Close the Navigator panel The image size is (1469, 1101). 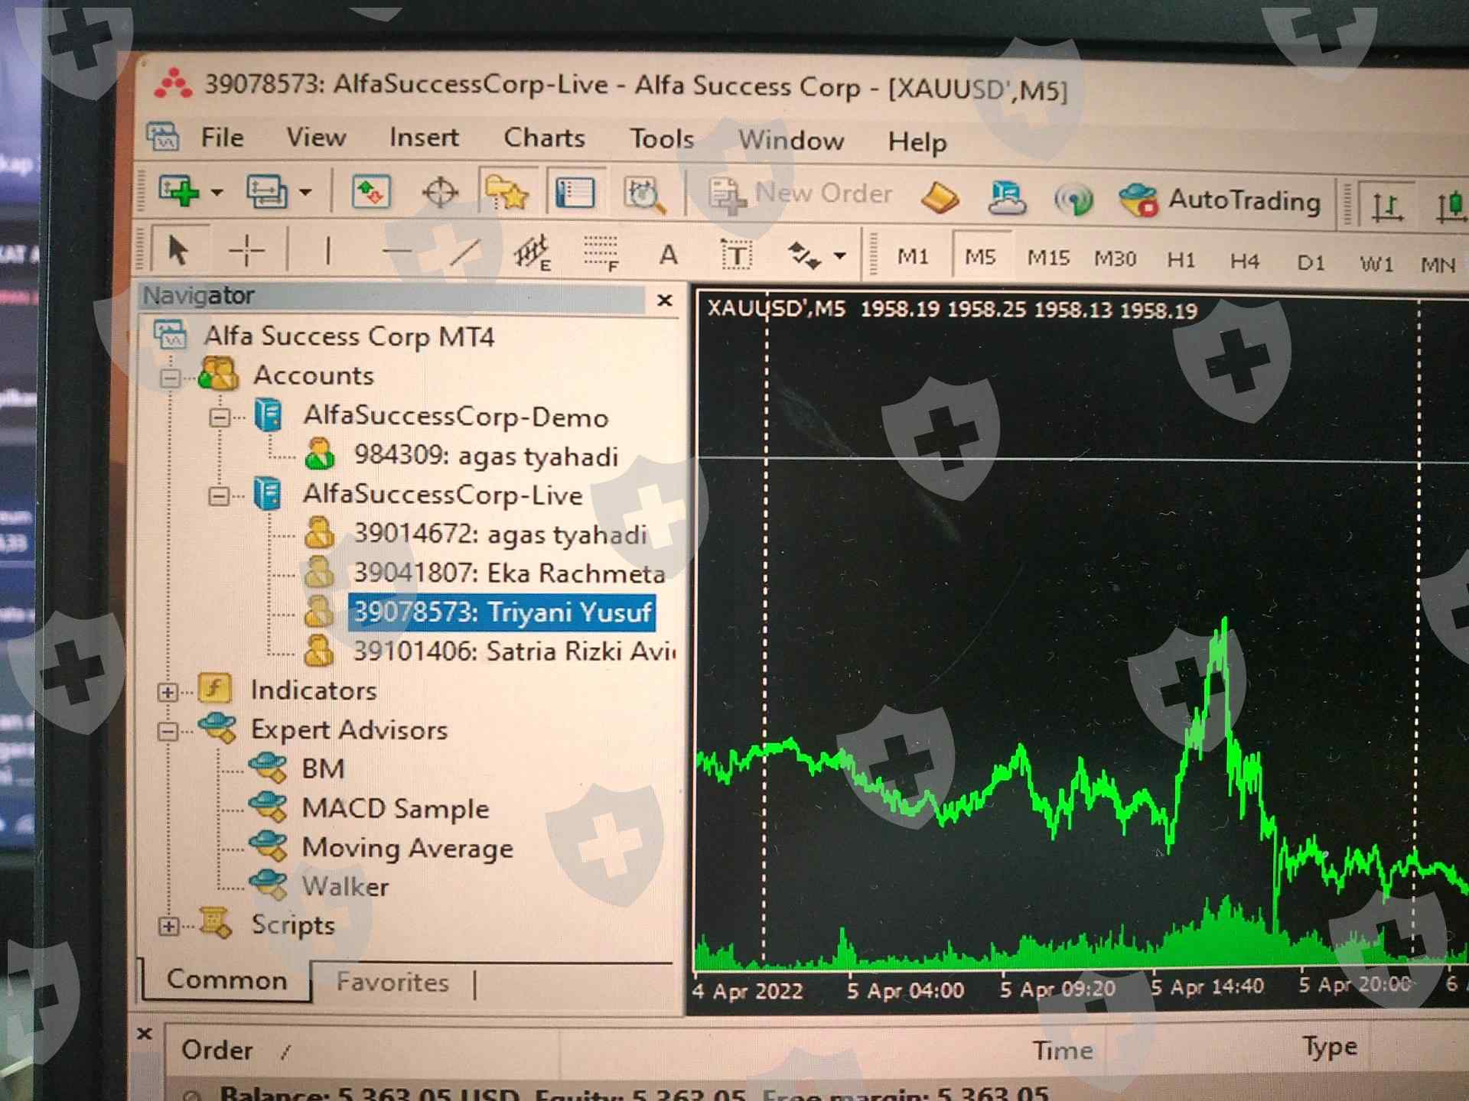664,300
